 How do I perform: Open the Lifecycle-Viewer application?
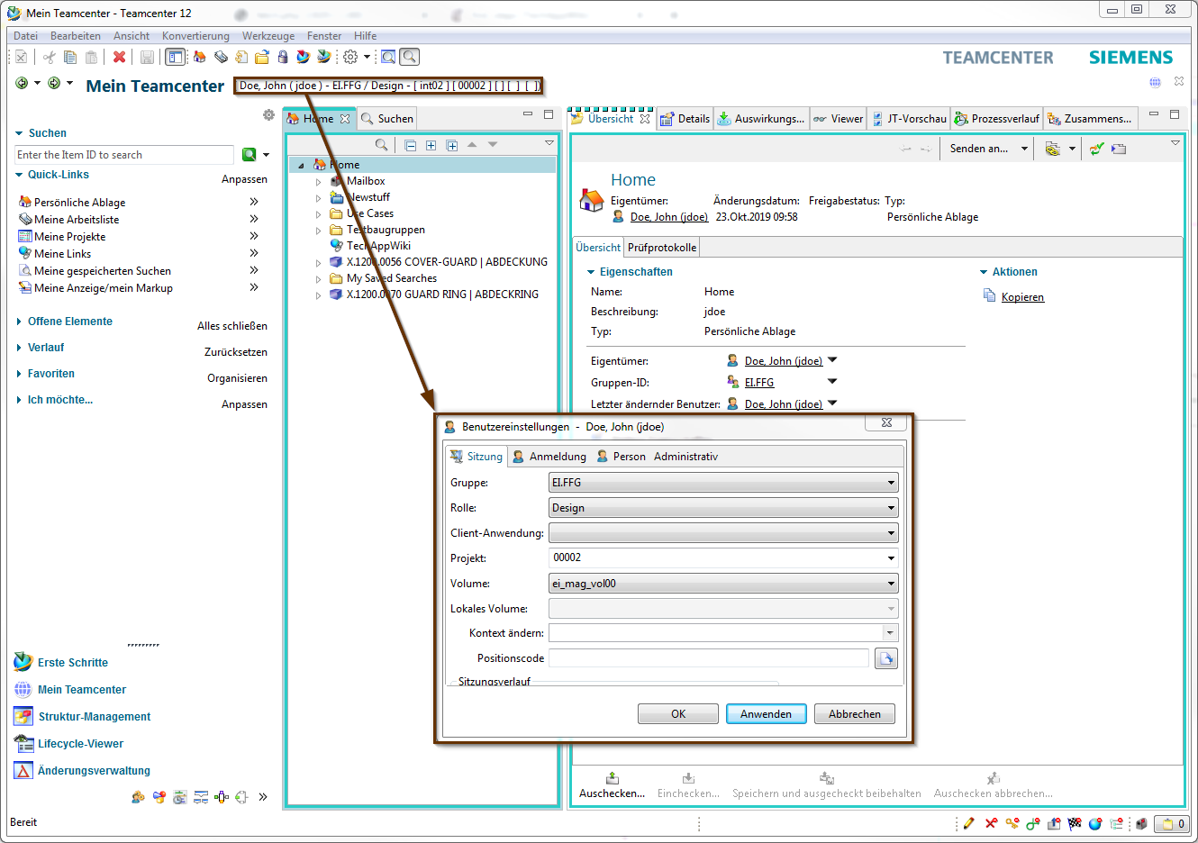pos(80,744)
